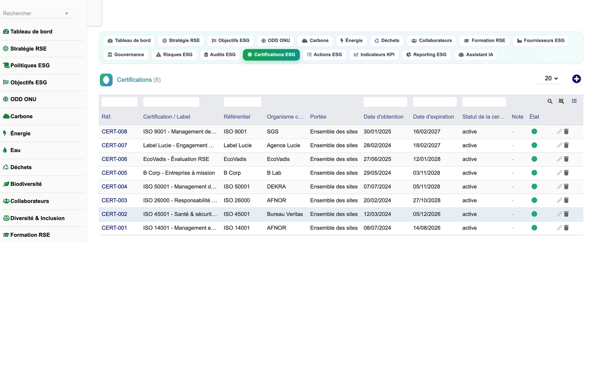Open Politiques ESG in sidebar
Viewport: 596px width, 368px height.
[x=30, y=65]
